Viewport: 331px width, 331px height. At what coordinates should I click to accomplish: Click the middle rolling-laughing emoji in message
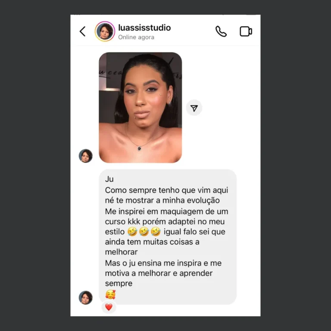[x=144, y=231]
